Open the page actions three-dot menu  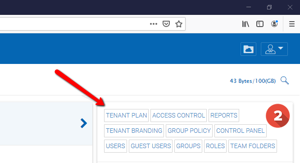pos(154,24)
